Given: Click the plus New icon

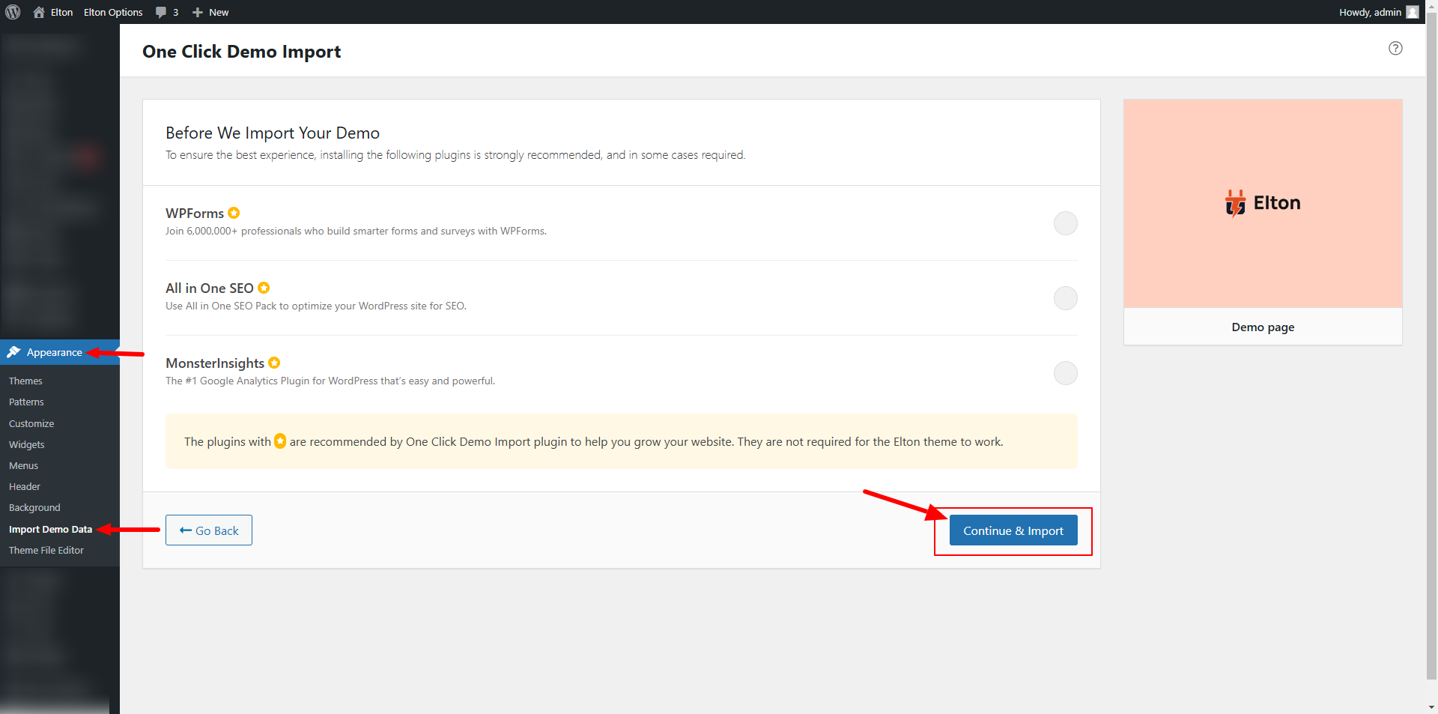Looking at the screenshot, I should click(198, 12).
